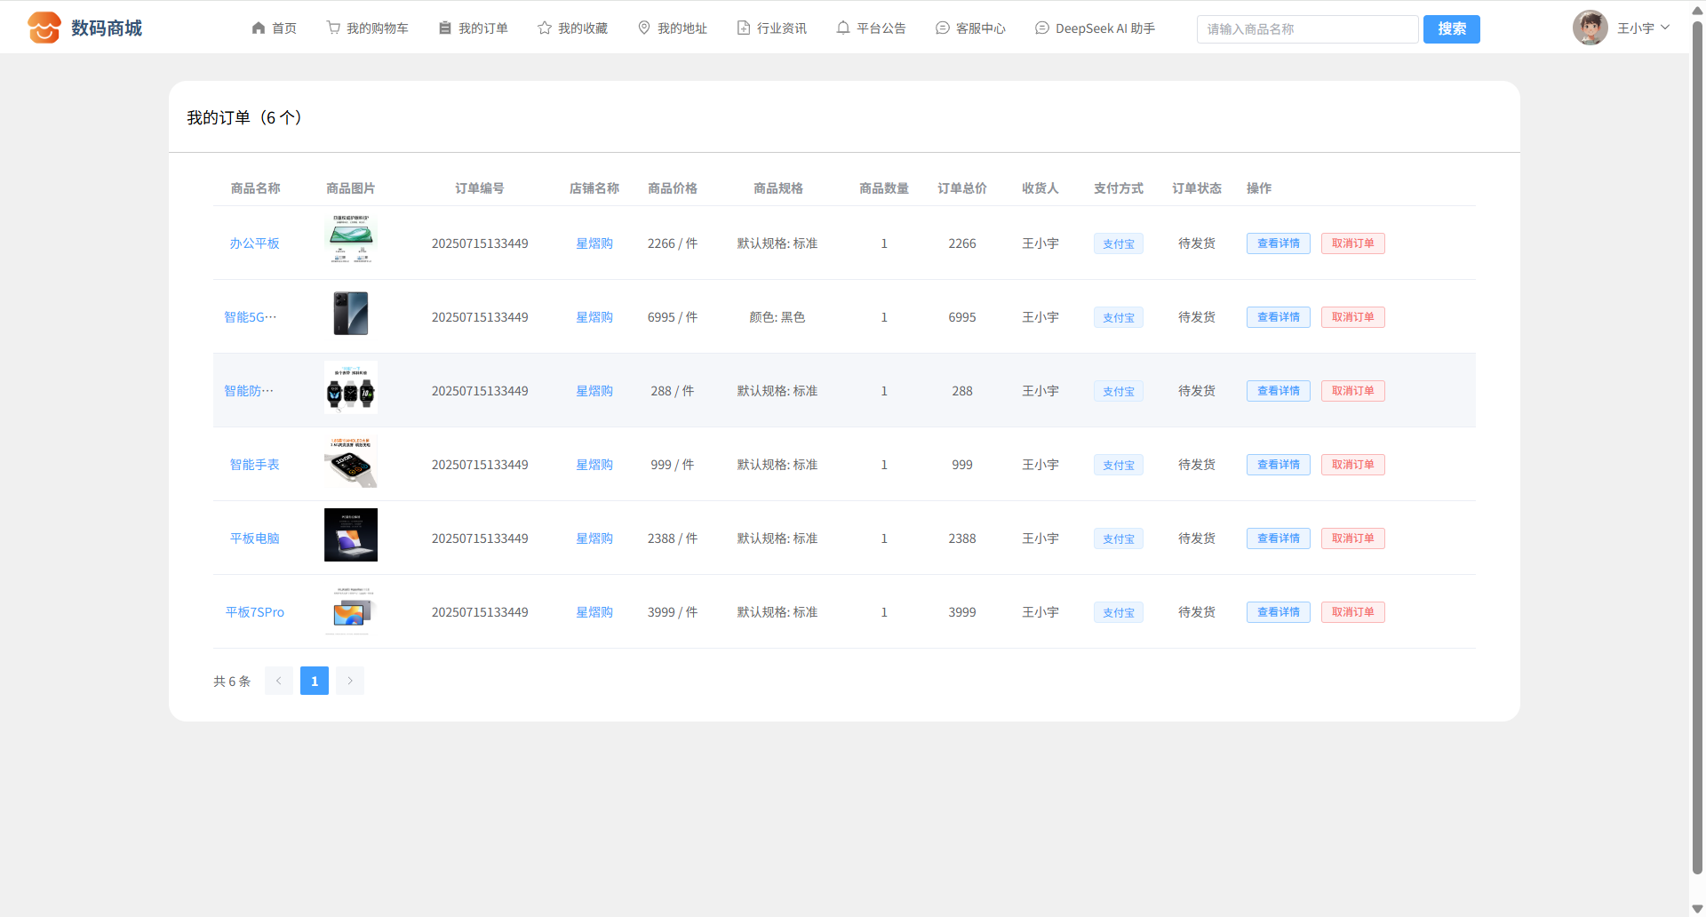Click the star icon for 我的收藏
Image resolution: width=1706 pixels, height=917 pixels.
pyautogui.click(x=545, y=28)
